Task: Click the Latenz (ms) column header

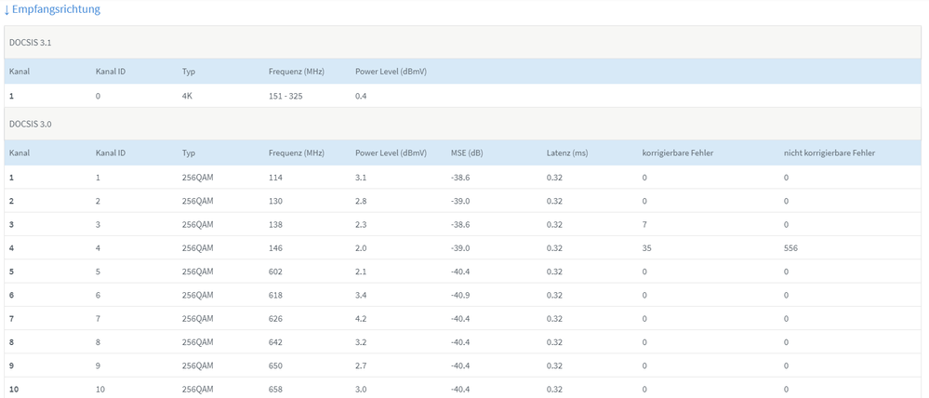Action: tap(567, 153)
